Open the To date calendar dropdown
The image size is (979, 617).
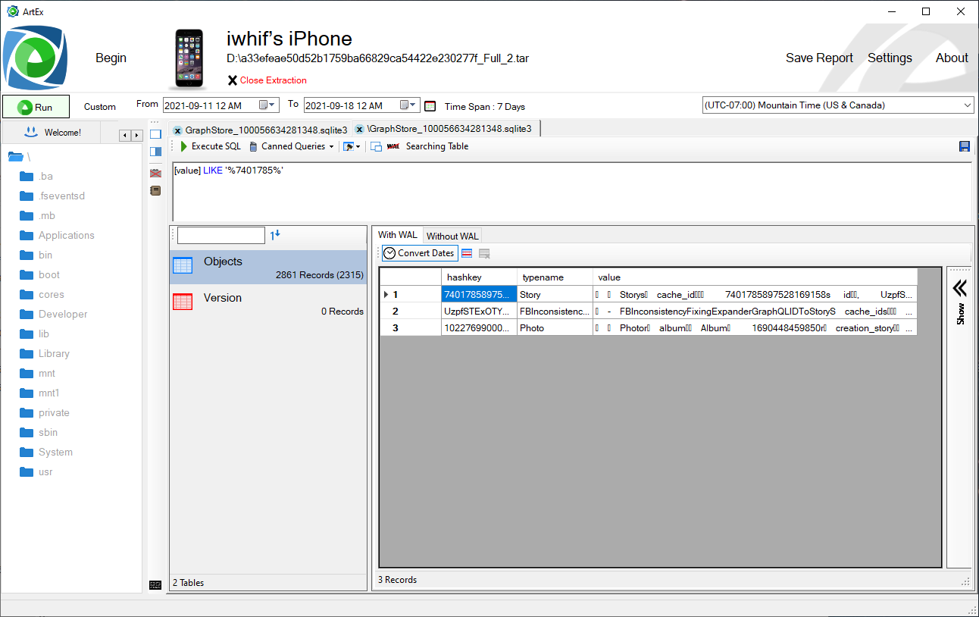click(409, 105)
